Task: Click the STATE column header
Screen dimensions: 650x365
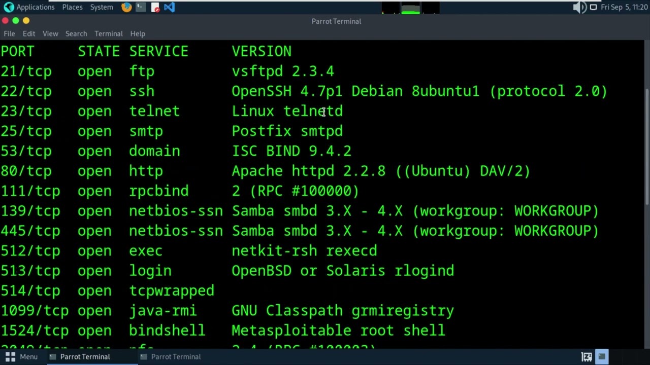Action: click(99, 51)
